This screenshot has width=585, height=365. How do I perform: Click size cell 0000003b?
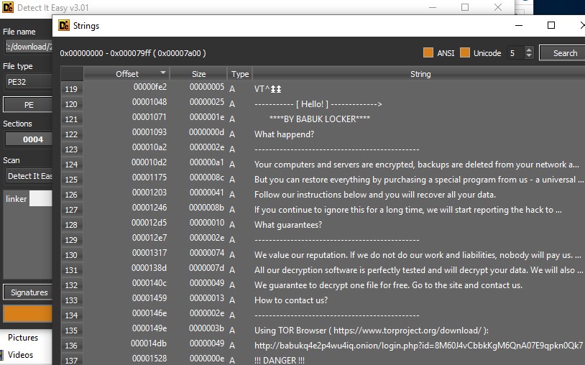click(x=207, y=328)
